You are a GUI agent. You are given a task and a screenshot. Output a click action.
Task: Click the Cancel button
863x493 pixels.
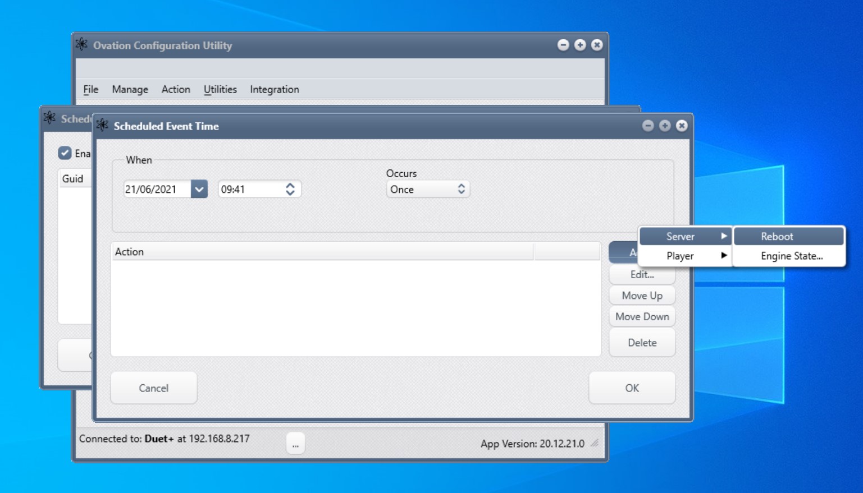154,388
